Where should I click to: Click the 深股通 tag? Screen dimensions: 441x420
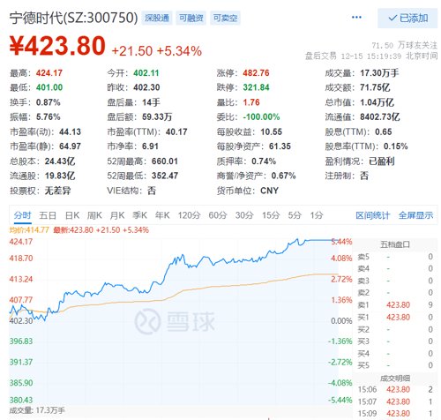click(157, 18)
